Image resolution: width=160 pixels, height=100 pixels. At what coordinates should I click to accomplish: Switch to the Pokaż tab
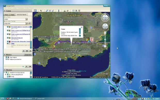pyautogui.click(x=6, y=15)
